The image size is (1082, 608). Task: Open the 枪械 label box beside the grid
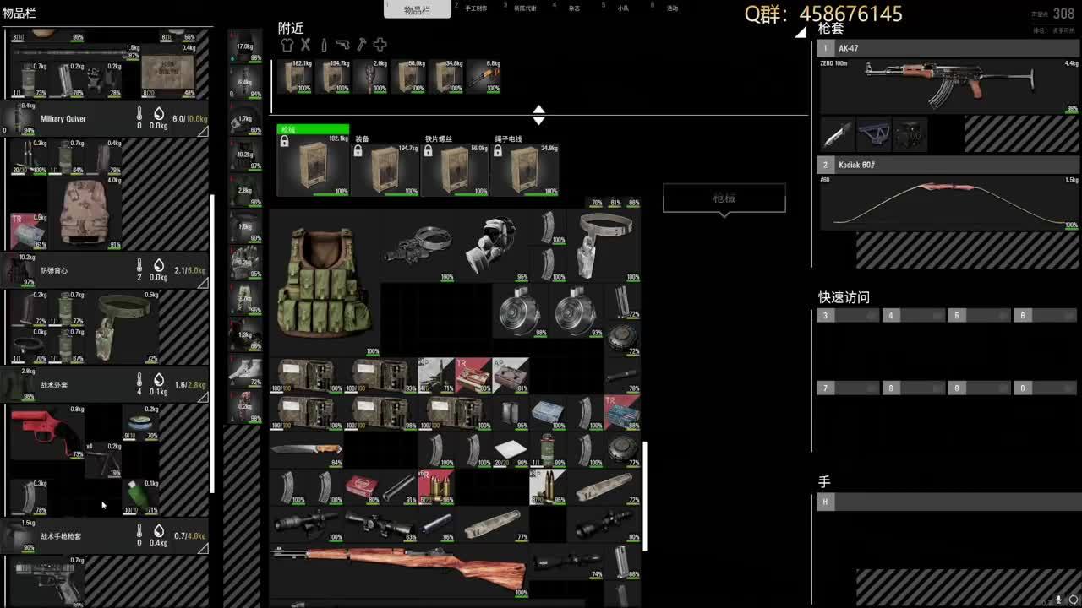point(724,198)
